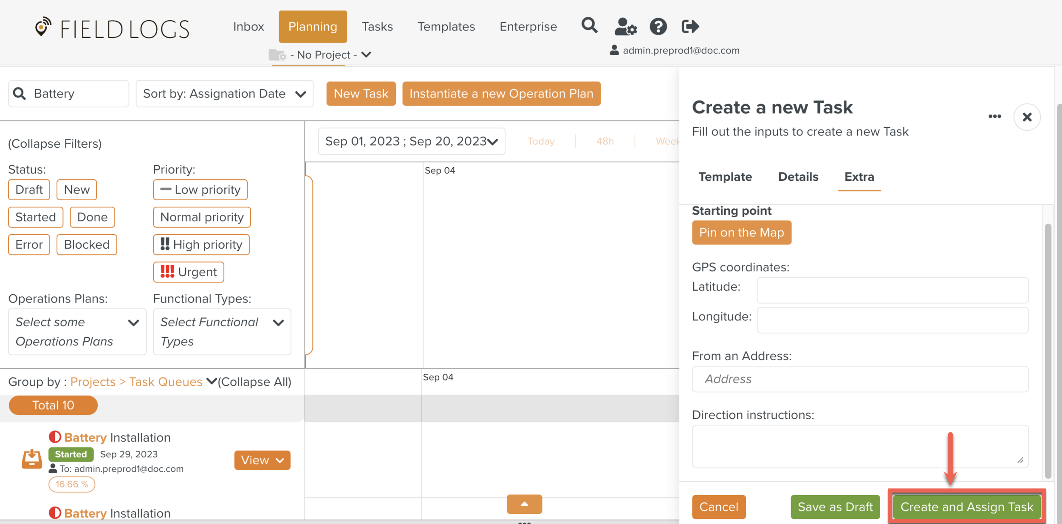Toggle the Normal priority filter
1062x524 pixels.
pyautogui.click(x=202, y=217)
